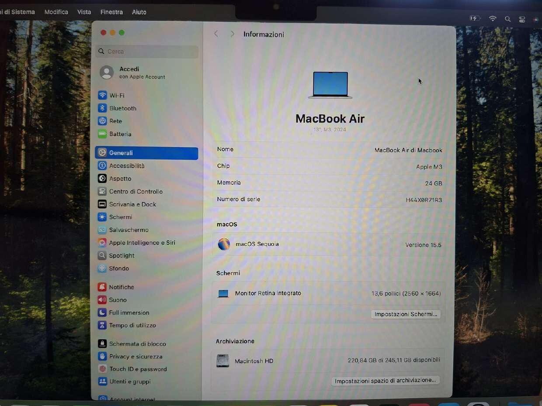
Task: Open the Aiuto menu
Action: point(139,12)
